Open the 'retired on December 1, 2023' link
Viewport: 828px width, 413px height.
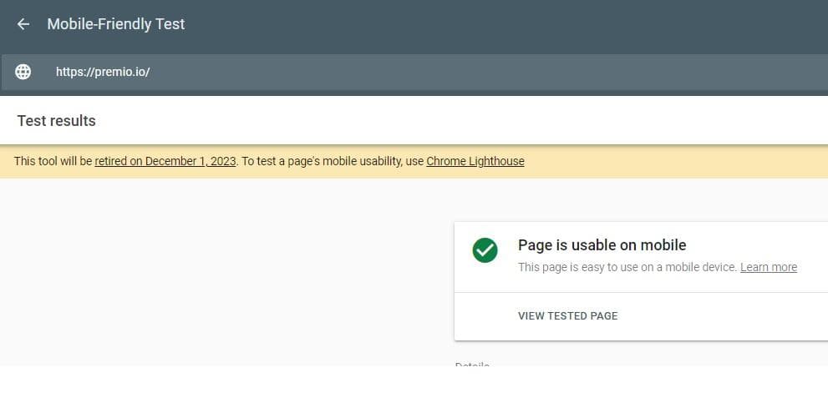tap(165, 161)
